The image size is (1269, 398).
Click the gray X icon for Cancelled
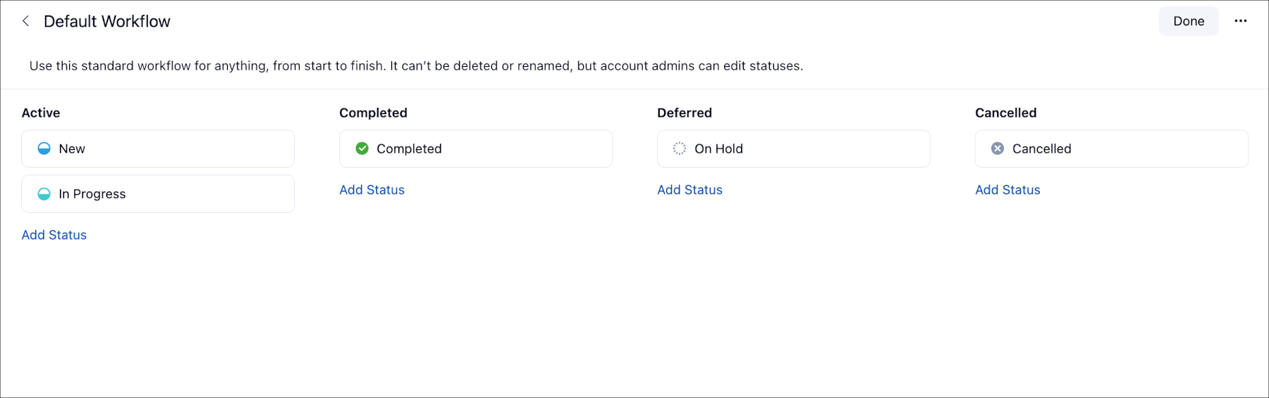(x=998, y=149)
